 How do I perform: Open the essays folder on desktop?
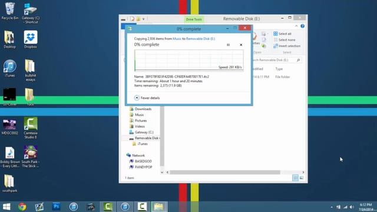coord(30,71)
